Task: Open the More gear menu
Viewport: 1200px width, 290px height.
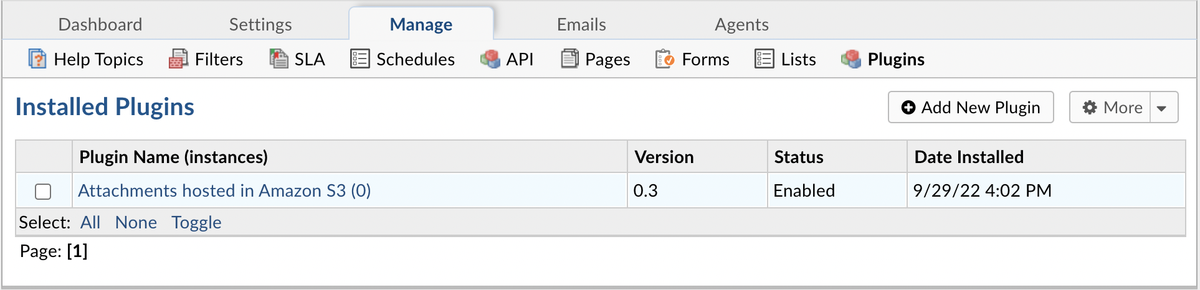Action: pyautogui.click(x=1111, y=108)
